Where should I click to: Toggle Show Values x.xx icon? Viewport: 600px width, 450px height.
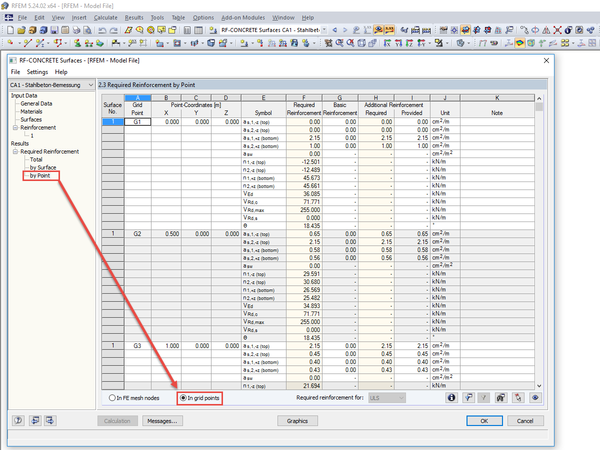[x=389, y=30]
